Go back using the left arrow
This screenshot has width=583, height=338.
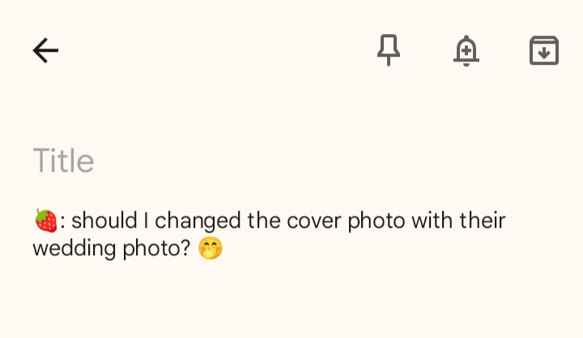tap(45, 51)
